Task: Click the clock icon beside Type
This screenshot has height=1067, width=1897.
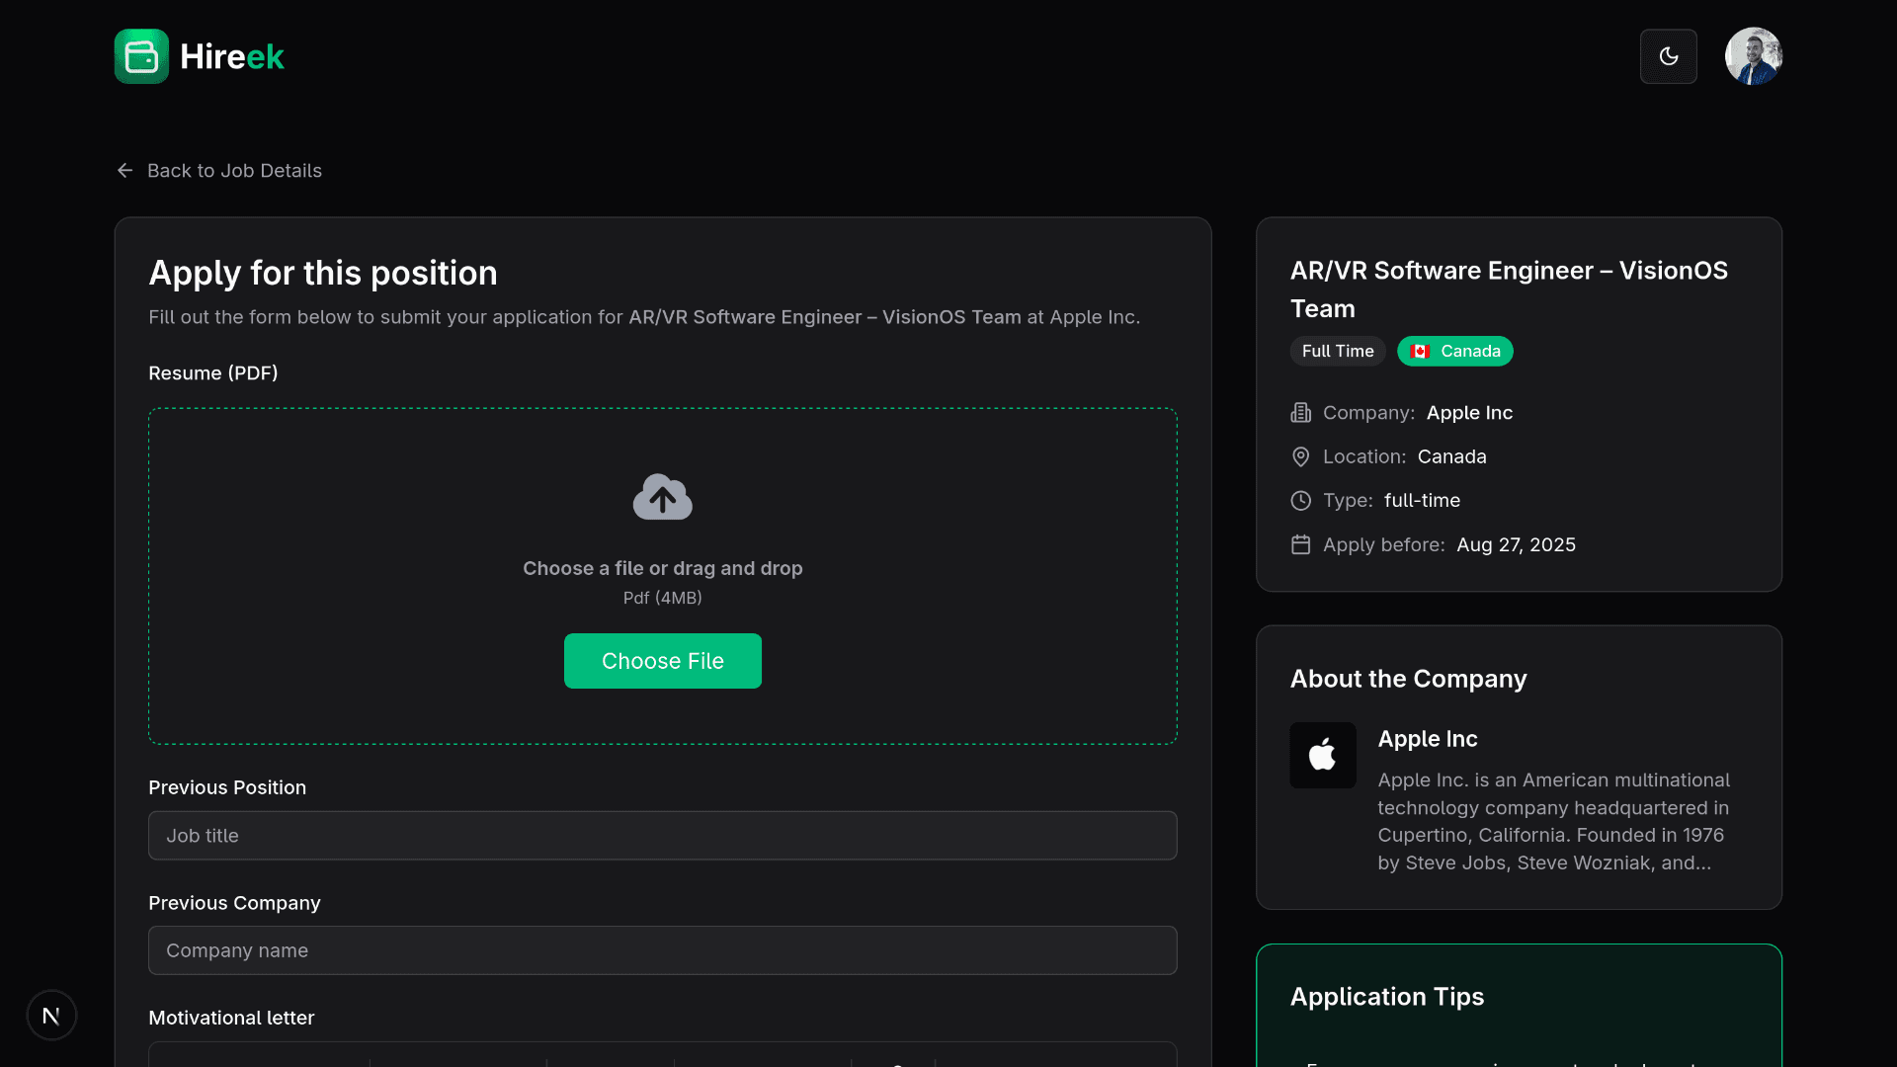Action: click(x=1301, y=501)
